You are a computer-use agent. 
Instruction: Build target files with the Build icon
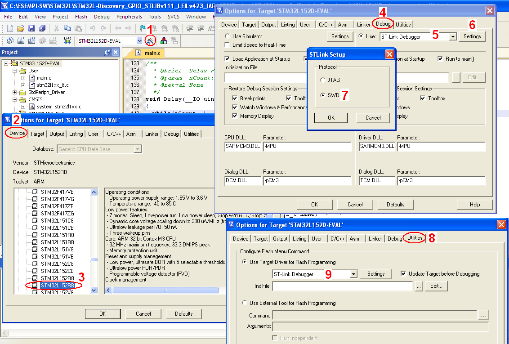click(x=21, y=40)
